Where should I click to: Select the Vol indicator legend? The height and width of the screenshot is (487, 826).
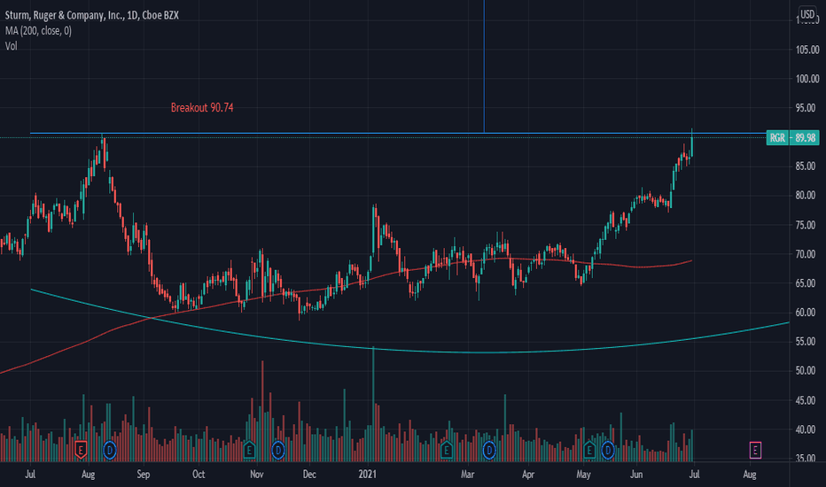11,46
